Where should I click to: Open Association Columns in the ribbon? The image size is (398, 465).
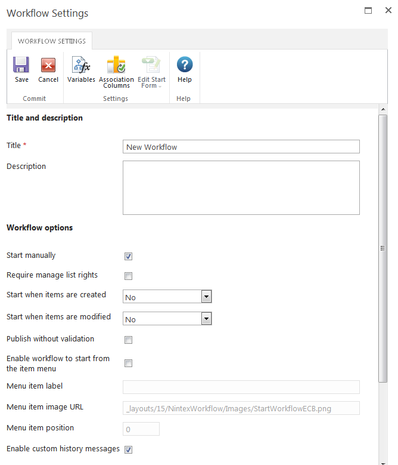coord(116,65)
